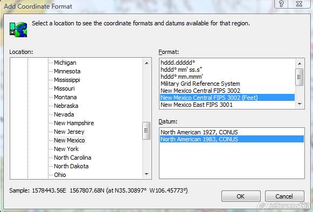Click the globe GPS dialog icon
Image resolution: width=313 pixels, height=212 pixels.
tap(18, 30)
